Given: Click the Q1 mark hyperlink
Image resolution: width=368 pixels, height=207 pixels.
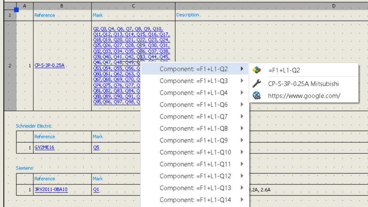Looking at the screenshot, I should click(96, 189).
